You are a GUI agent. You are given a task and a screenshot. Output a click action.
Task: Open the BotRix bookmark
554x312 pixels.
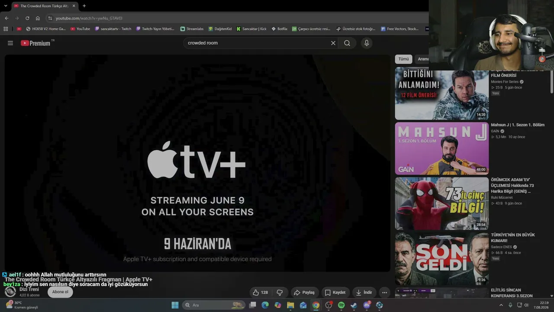coord(279,29)
